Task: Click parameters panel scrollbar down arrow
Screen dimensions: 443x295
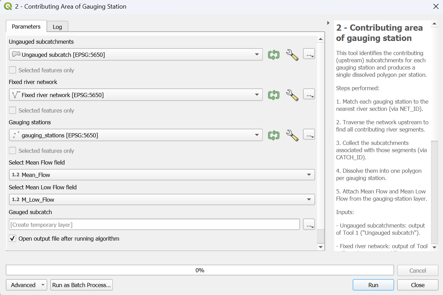Action: click(321, 247)
